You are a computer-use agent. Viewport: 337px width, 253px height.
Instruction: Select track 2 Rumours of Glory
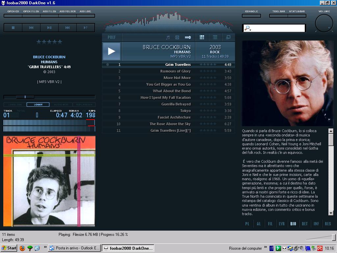click(168, 71)
